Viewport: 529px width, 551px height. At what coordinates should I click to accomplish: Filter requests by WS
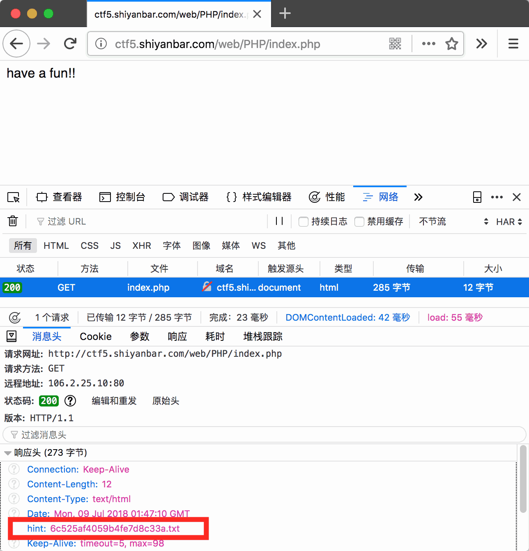259,246
